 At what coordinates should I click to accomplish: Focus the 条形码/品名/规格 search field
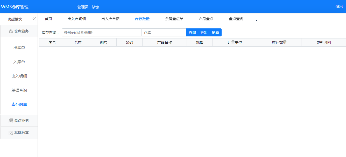tap(102, 33)
